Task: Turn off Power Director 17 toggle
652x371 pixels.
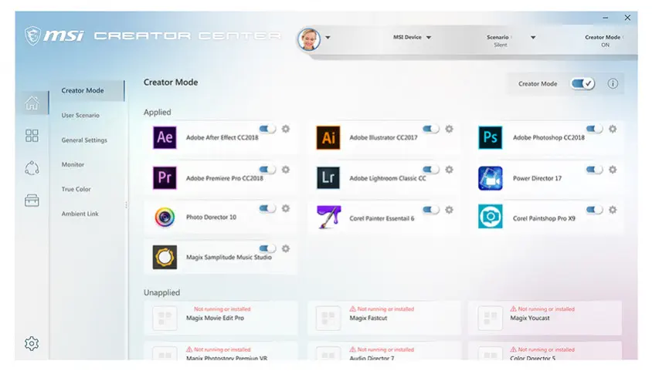Action: pyautogui.click(x=594, y=169)
